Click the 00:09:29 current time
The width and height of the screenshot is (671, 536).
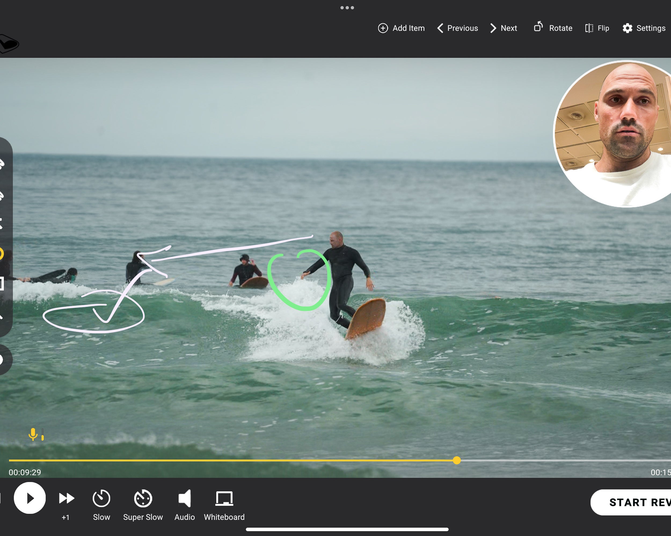point(25,472)
